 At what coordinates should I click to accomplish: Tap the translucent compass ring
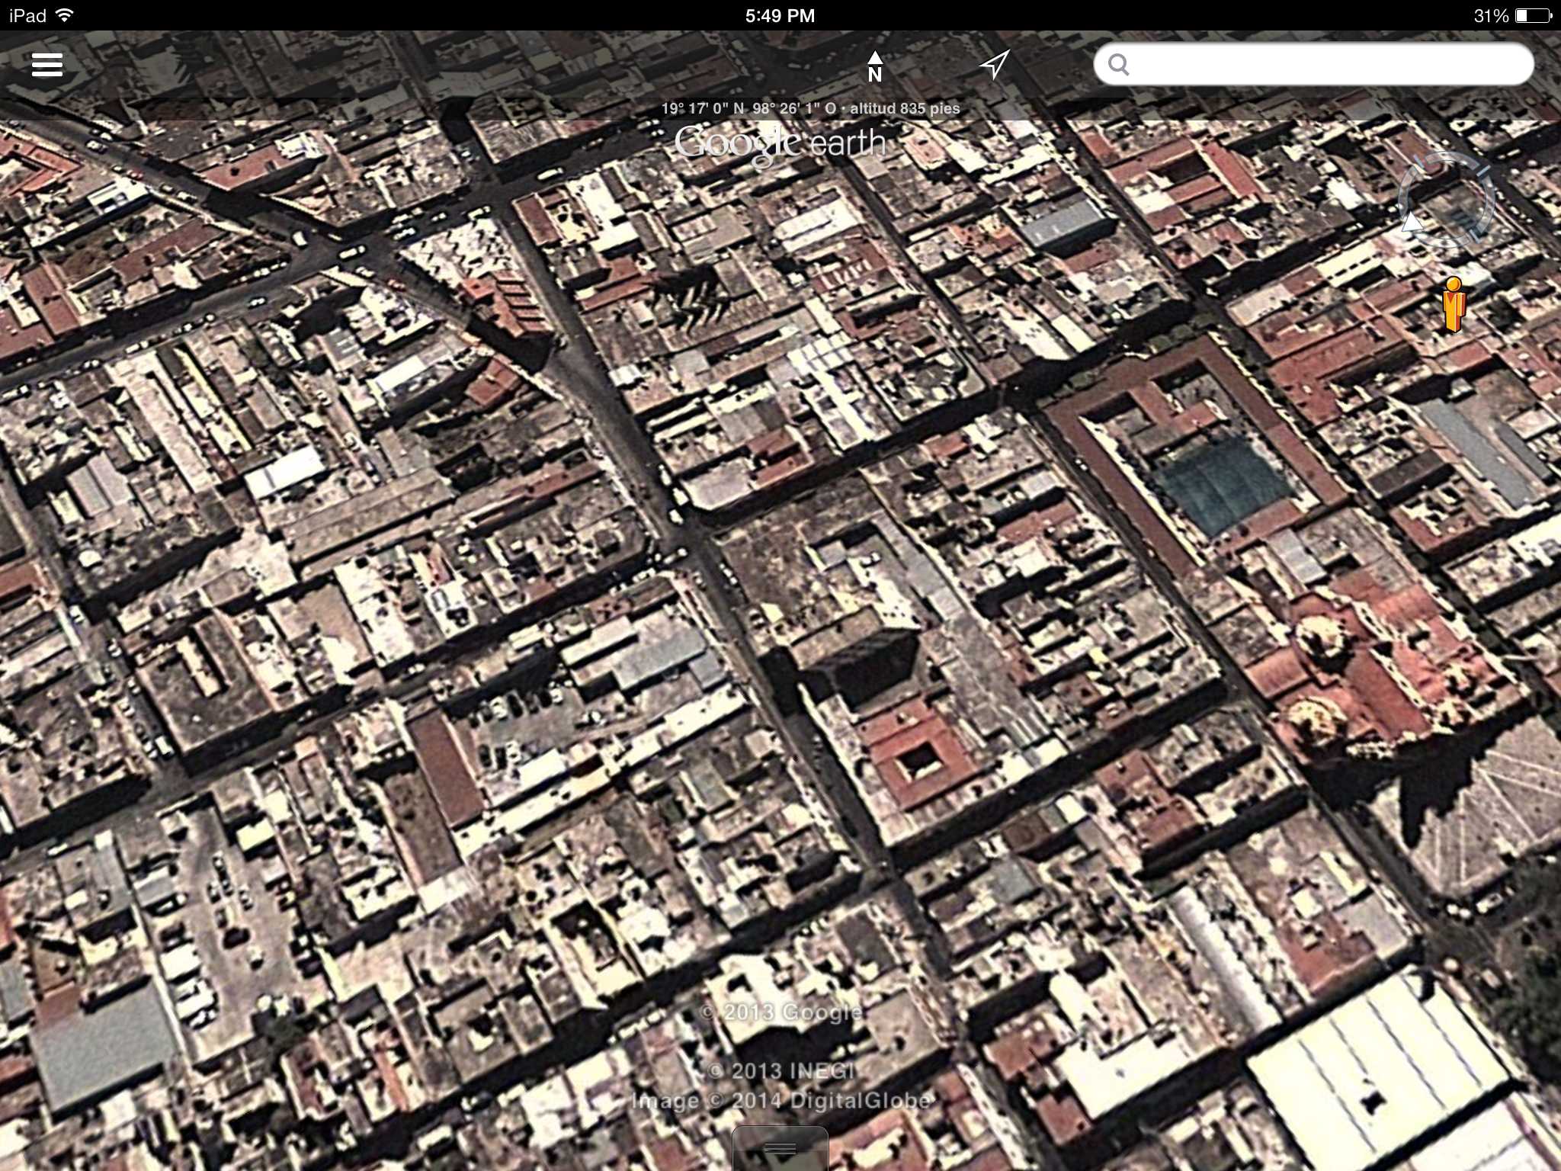point(1446,200)
